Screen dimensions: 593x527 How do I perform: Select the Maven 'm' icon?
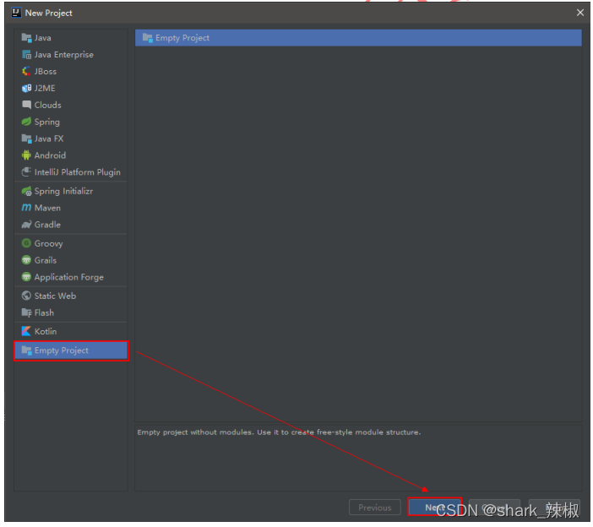(x=26, y=208)
